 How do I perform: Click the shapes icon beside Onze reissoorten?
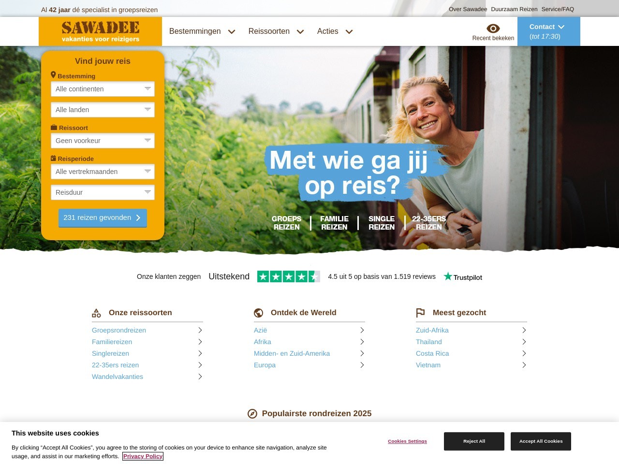(x=96, y=313)
